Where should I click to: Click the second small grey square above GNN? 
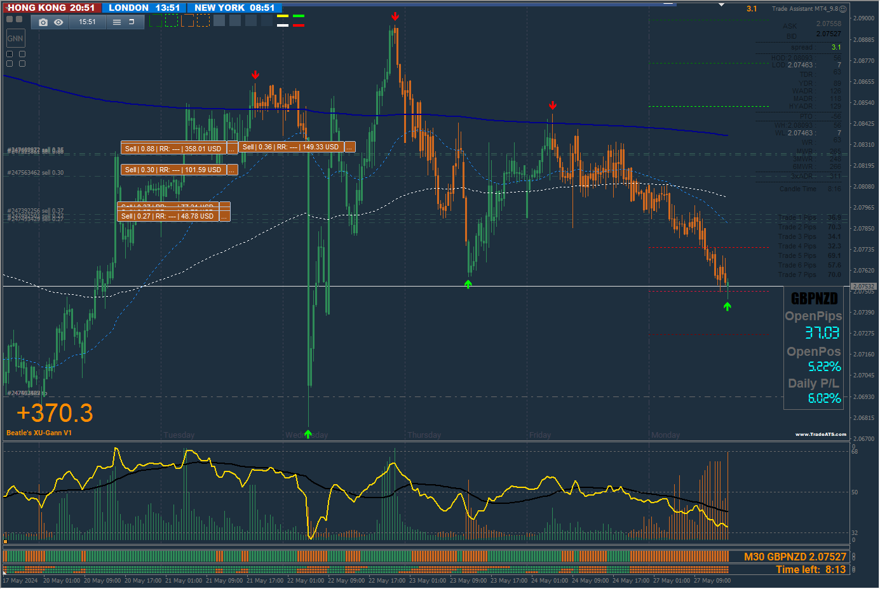[x=19, y=19]
